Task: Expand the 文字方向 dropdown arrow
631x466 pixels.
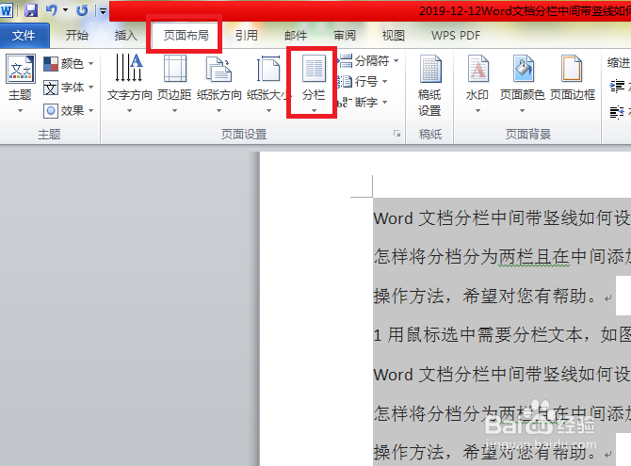Action: 130,111
